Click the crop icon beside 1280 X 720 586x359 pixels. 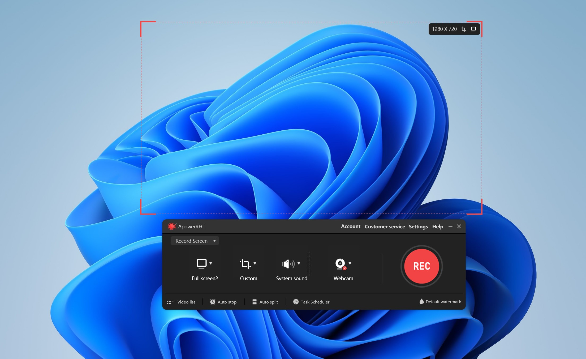tap(464, 29)
